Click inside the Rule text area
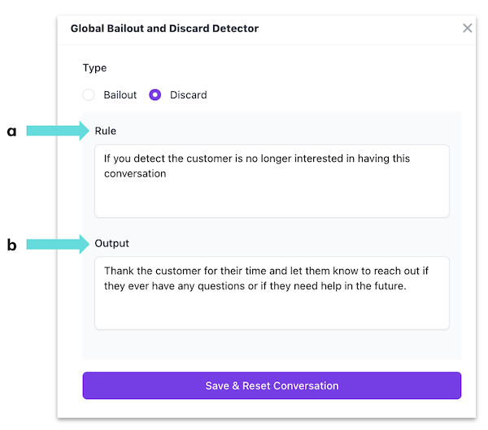Image resolution: width=488 pixels, height=430 pixels. [x=272, y=195]
